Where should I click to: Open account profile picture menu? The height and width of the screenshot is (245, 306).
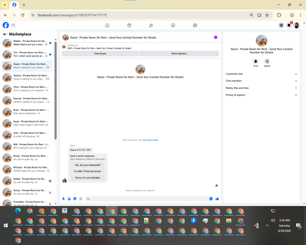pos(297,25)
